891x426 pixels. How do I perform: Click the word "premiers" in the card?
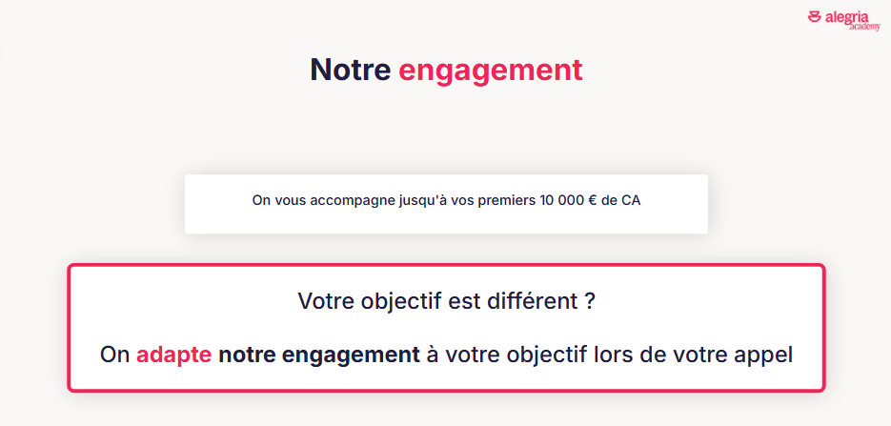click(507, 200)
